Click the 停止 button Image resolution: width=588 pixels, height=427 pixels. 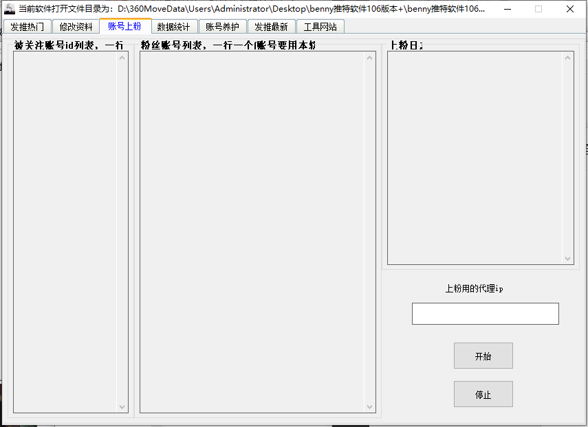pos(483,395)
